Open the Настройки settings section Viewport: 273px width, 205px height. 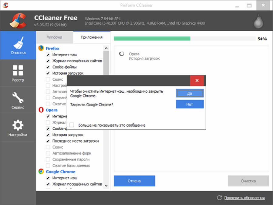pos(18,128)
